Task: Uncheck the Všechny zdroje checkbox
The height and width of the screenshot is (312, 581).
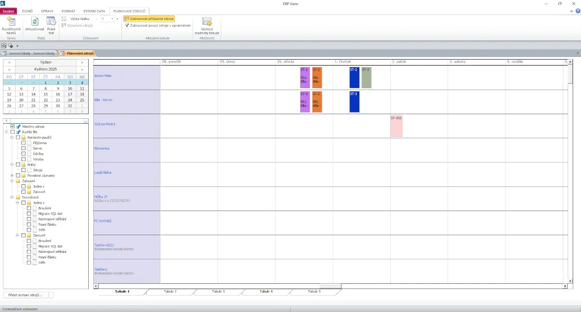Action: click(x=13, y=126)
